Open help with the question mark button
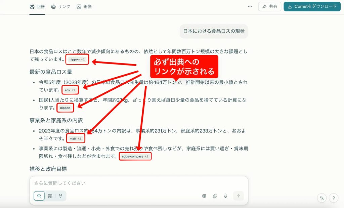 (x=333, y=198)
